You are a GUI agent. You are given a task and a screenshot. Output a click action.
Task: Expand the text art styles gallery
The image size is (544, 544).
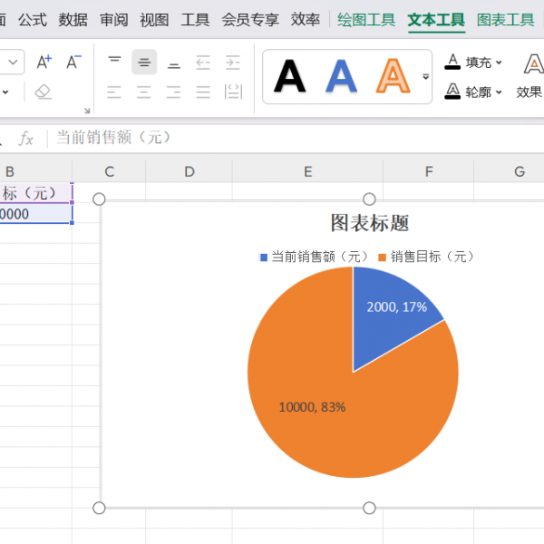coord(425,76)
